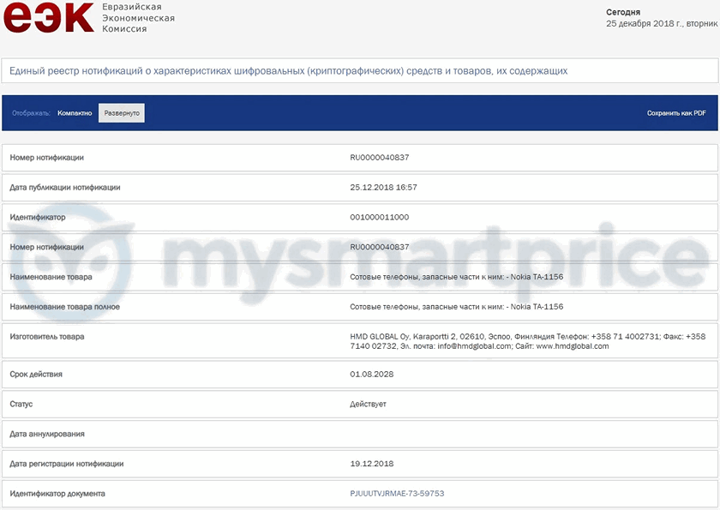
Task: Click Отображать label in blue bar
Action: (x=31, y=113)
